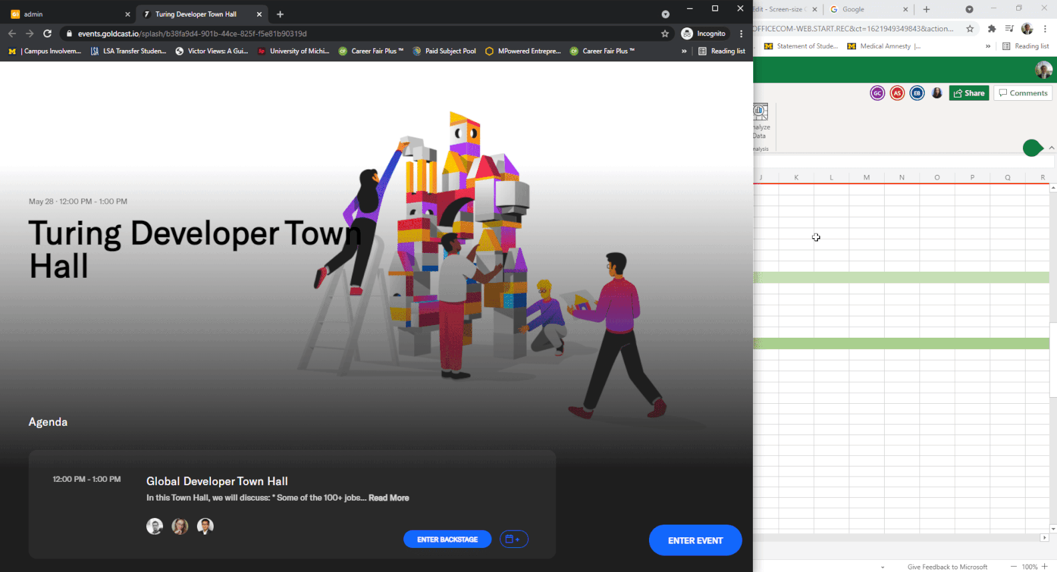Select column P header in Excel

[x=972, y=177]
